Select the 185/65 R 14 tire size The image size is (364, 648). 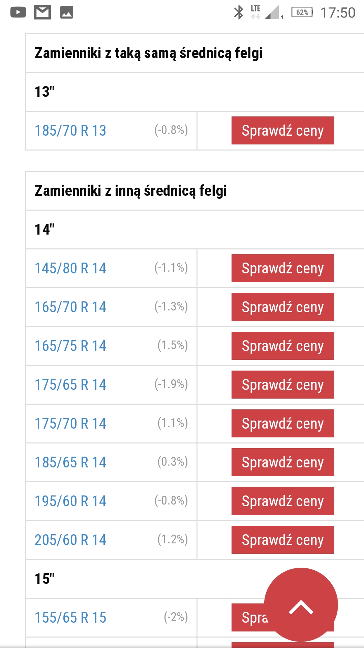(70, 462)
